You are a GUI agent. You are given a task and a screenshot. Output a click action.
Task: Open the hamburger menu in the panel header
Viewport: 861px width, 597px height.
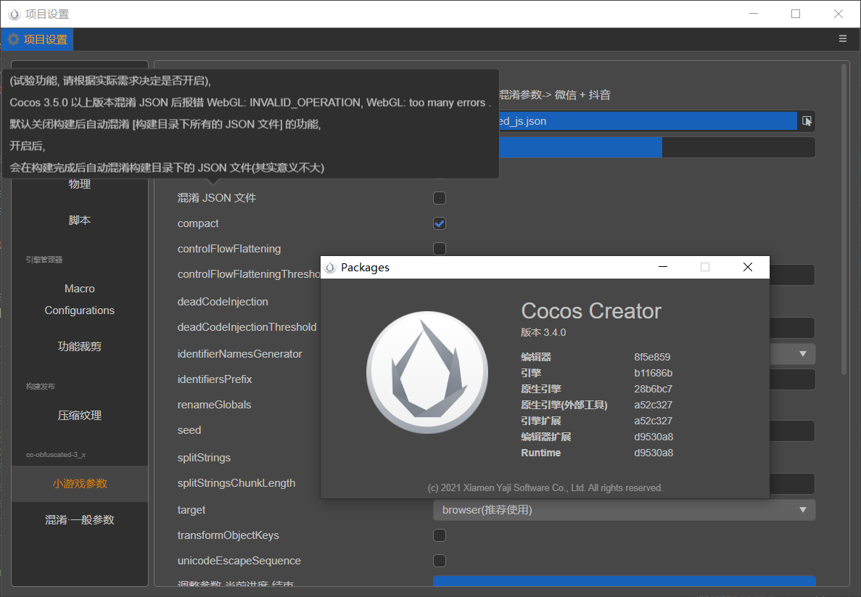click(x=842, y=38)
